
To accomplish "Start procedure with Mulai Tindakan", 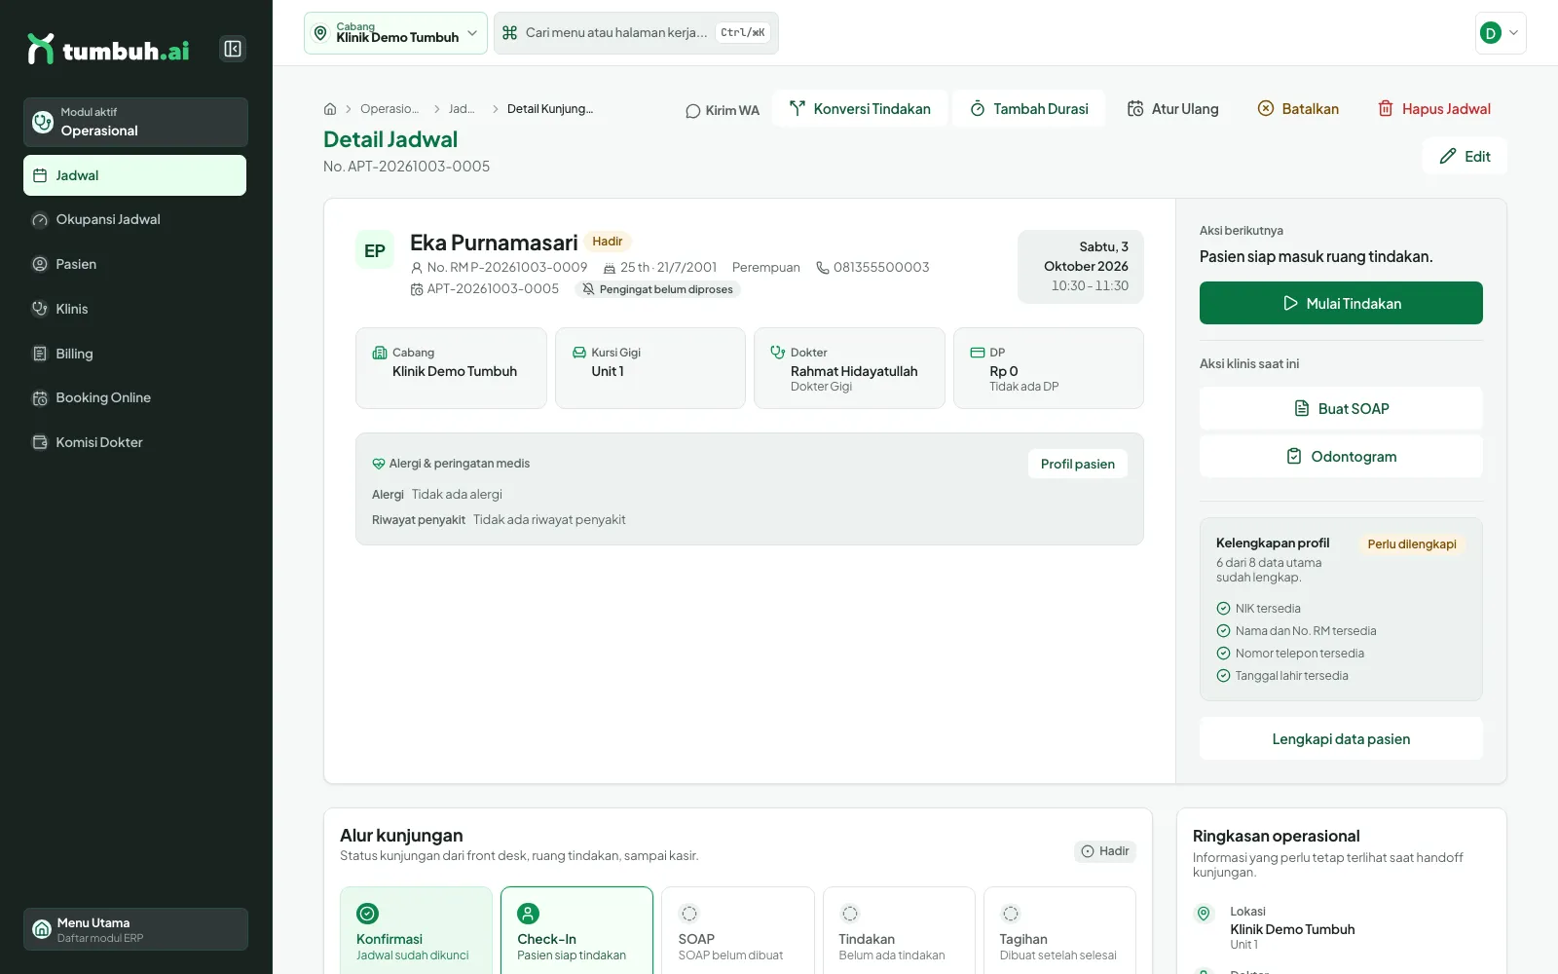I will pos(1341,303).
